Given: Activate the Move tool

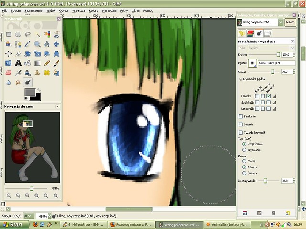Looking at the screenshot, I should click(56, 44).
